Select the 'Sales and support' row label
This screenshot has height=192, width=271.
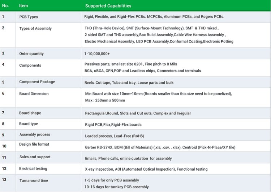tap(35, 157)
